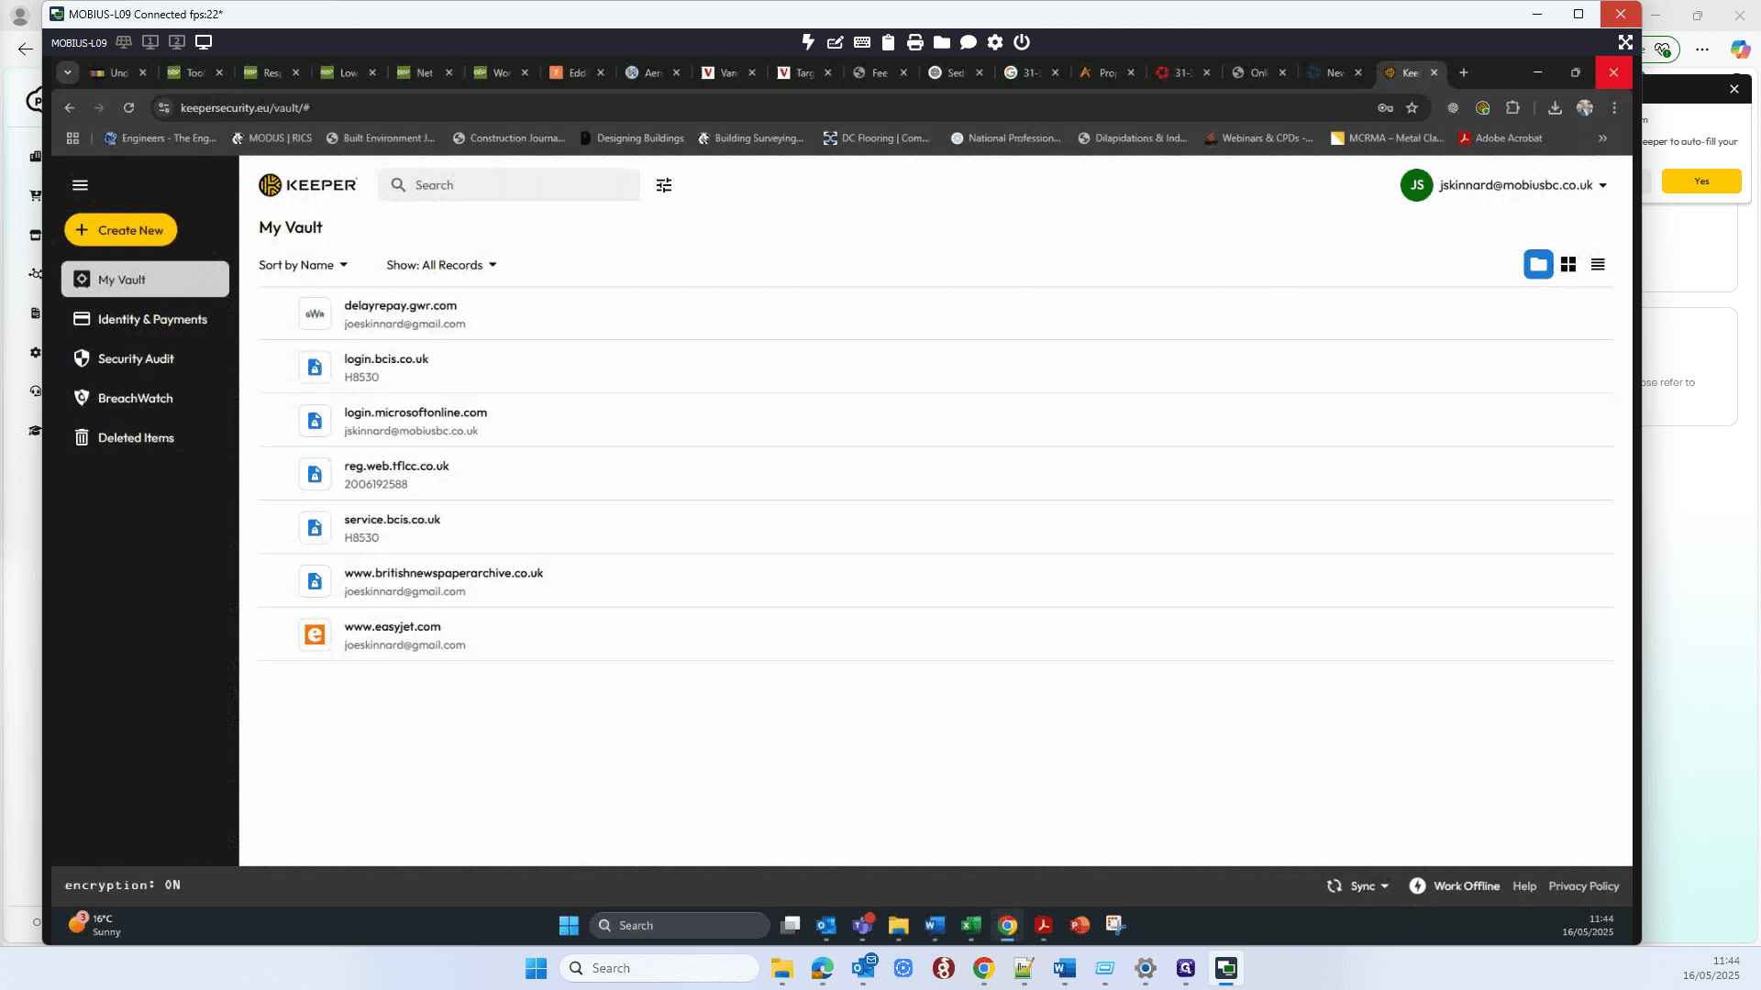Screen dimensions: 1761x990
Task: Click the remote session clipboard icon
Action: 888,42
